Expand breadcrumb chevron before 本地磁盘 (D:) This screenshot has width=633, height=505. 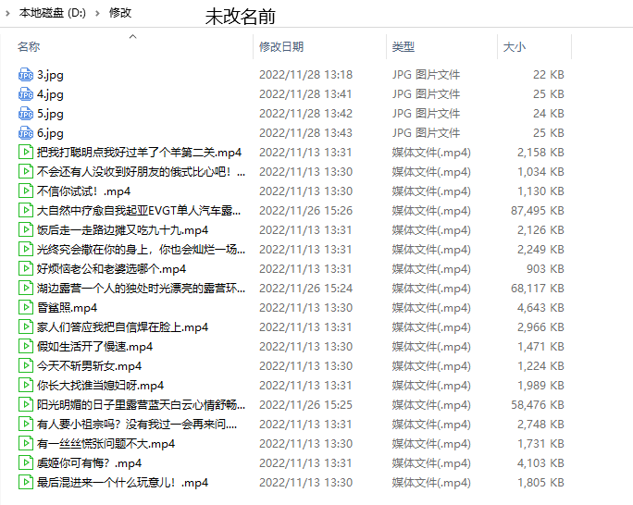pos(7,13)
